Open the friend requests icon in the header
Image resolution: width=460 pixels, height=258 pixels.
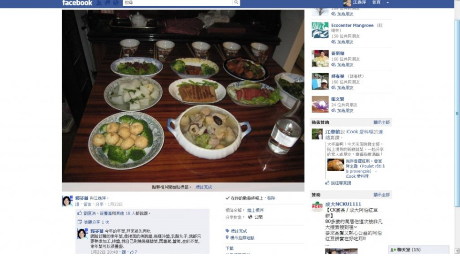click(x=99, y=3)
